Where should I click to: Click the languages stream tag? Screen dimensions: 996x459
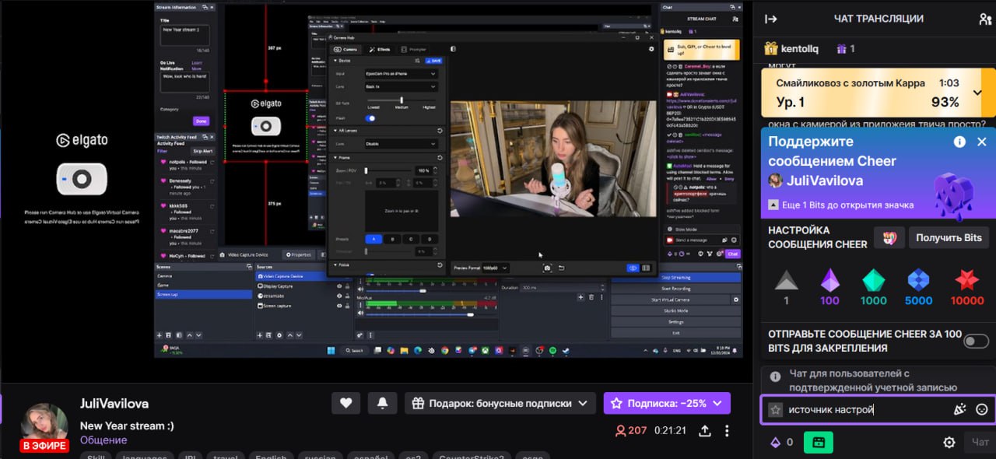tap(144, 457)
